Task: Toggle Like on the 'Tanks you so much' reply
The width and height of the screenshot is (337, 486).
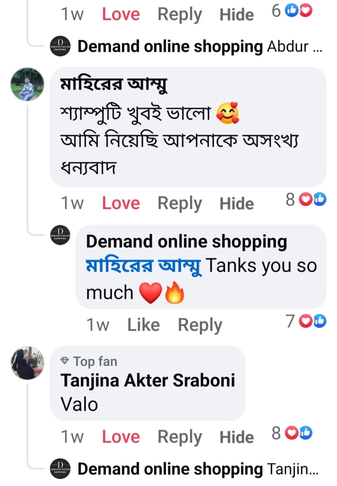Action: pos(143,325)
